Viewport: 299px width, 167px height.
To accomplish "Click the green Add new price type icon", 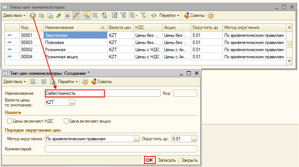I will [33, 15].
